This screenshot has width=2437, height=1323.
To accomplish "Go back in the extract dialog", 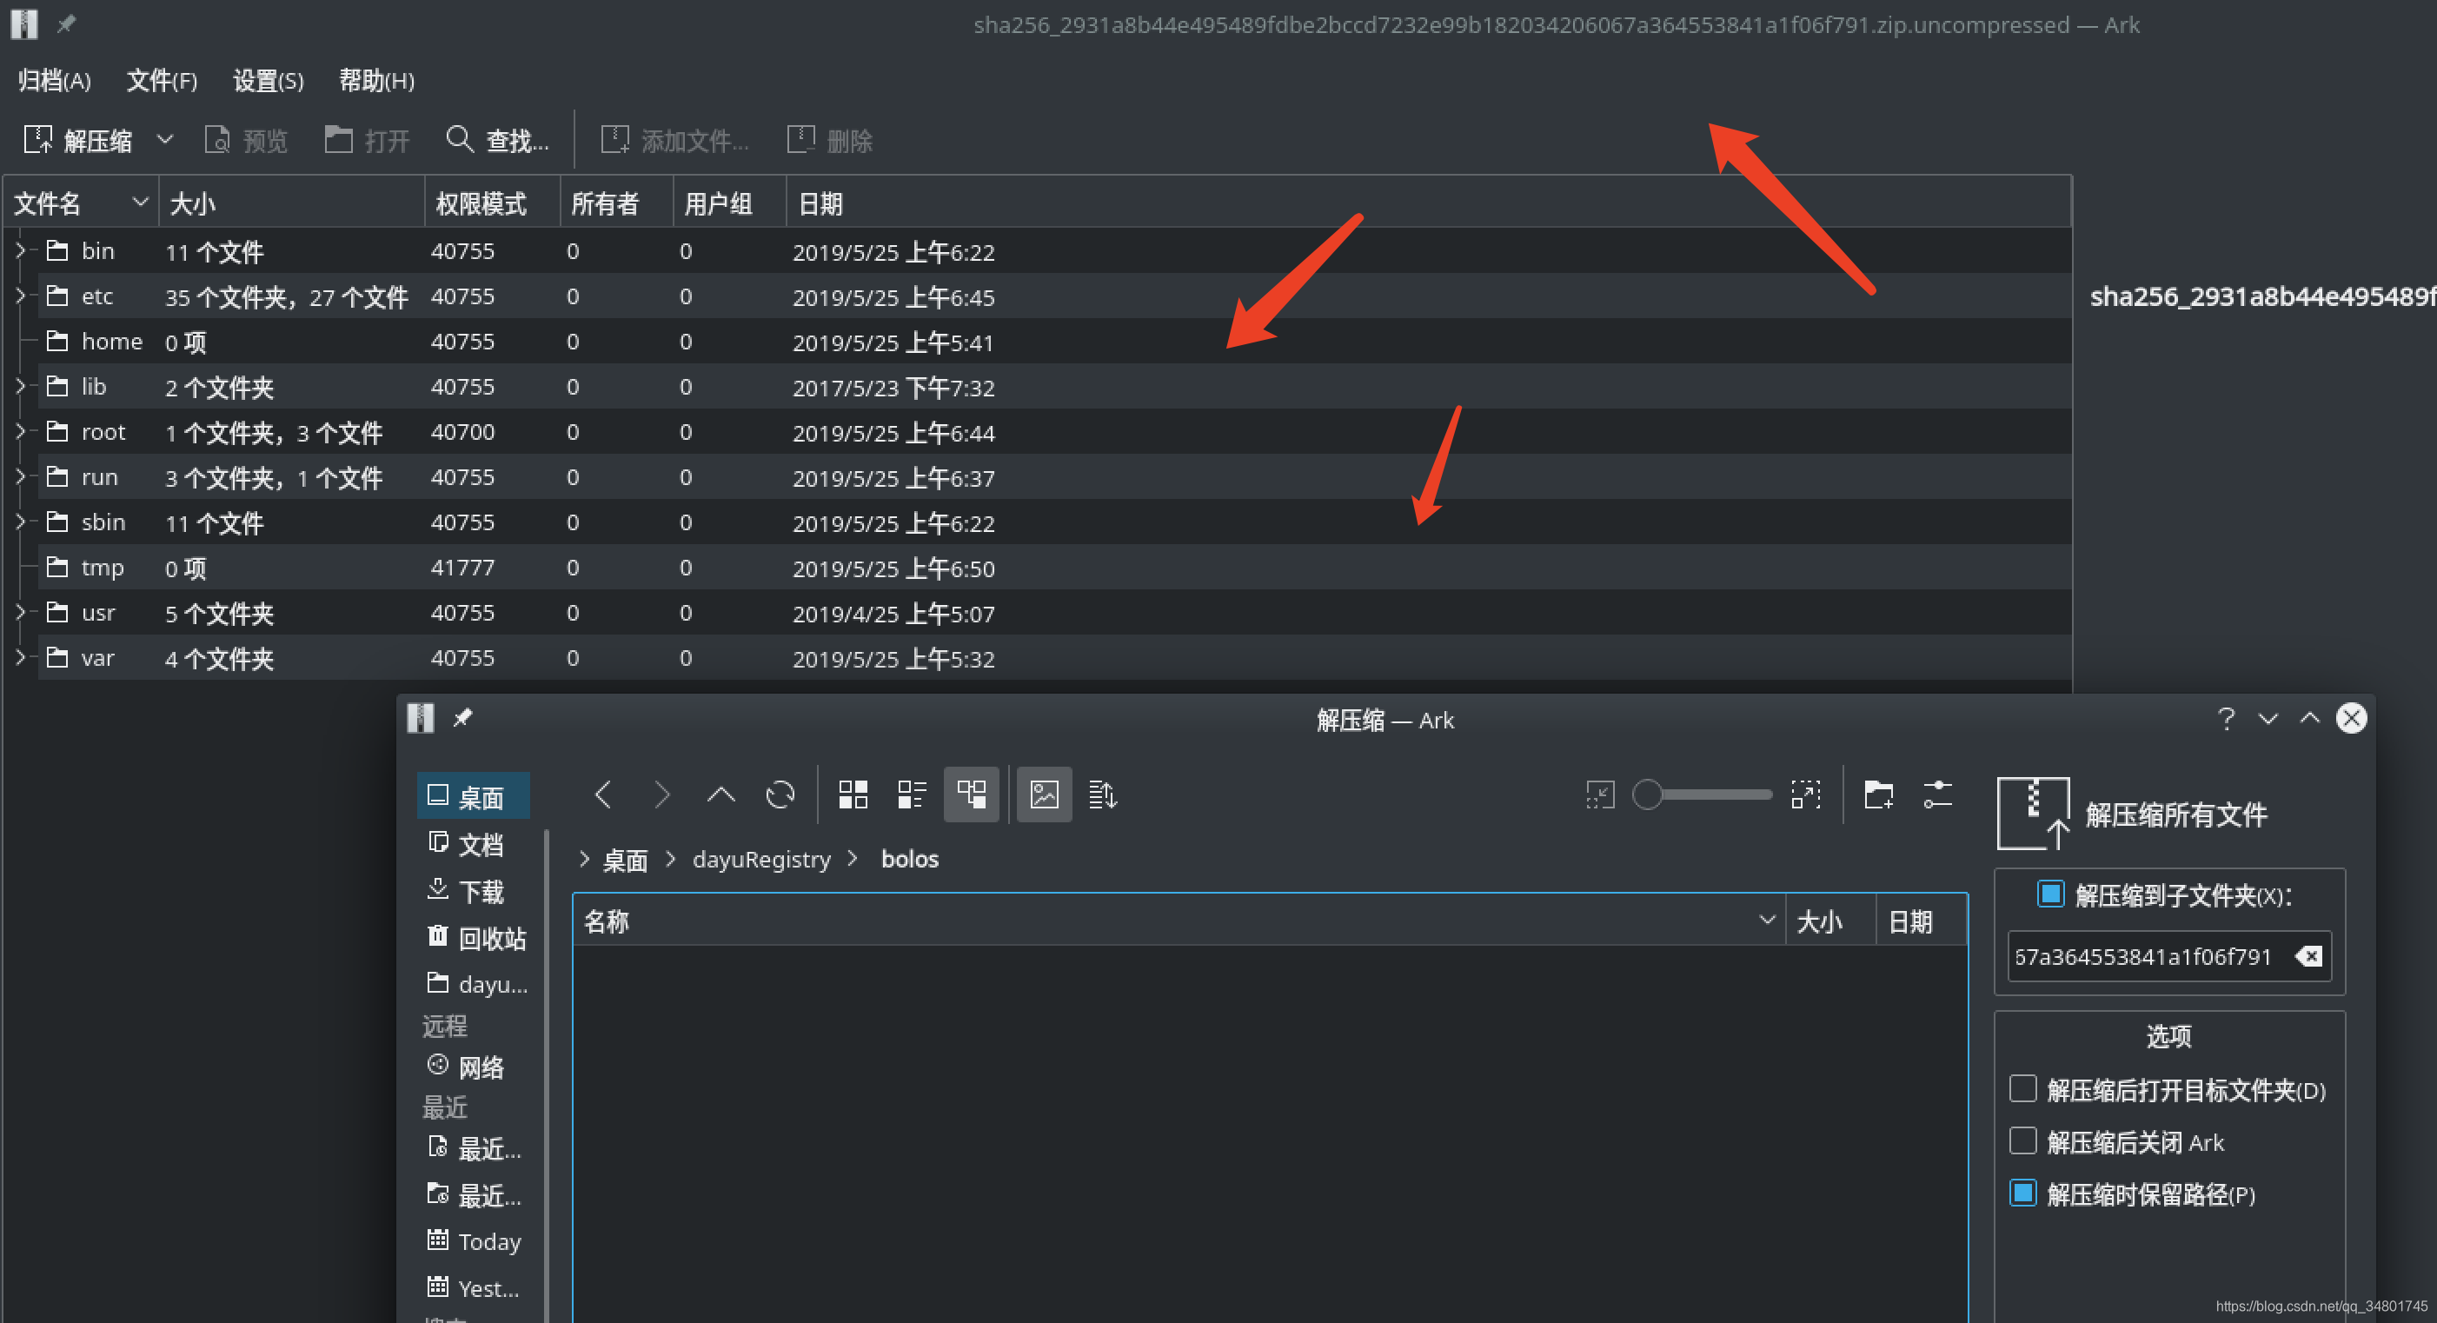I will click(x=603, y=795).
